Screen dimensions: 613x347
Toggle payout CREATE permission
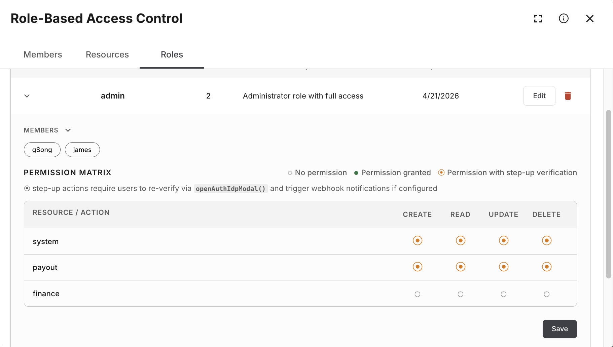click(x=418, y=267)
